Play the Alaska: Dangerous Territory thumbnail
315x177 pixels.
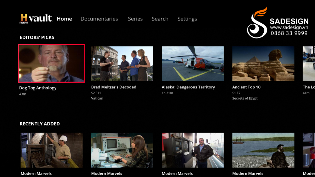[x=193, y=64]
